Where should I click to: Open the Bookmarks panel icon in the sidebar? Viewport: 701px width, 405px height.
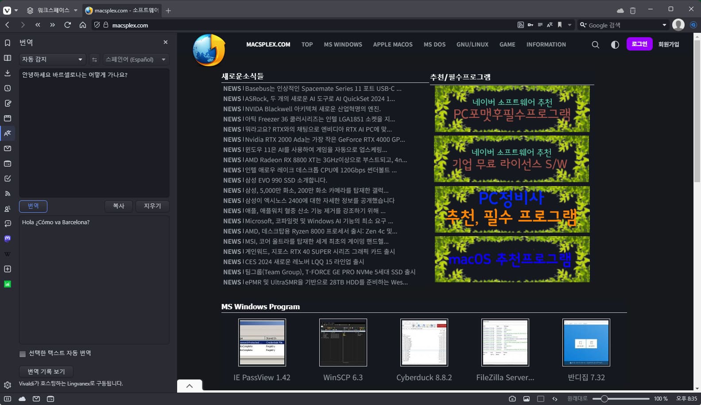(8, 43)
